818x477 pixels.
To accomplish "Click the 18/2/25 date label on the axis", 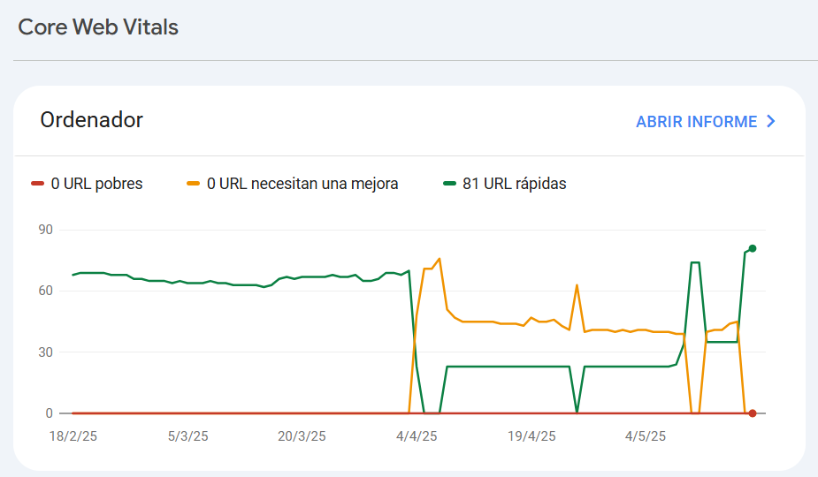I will tap(73, 436).
